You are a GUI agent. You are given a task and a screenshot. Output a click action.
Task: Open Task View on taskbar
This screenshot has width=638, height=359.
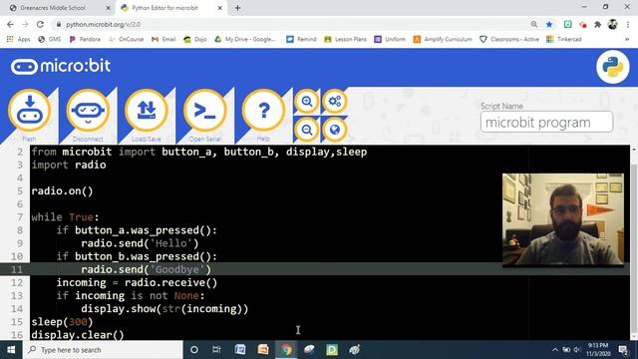pos(216,350)
